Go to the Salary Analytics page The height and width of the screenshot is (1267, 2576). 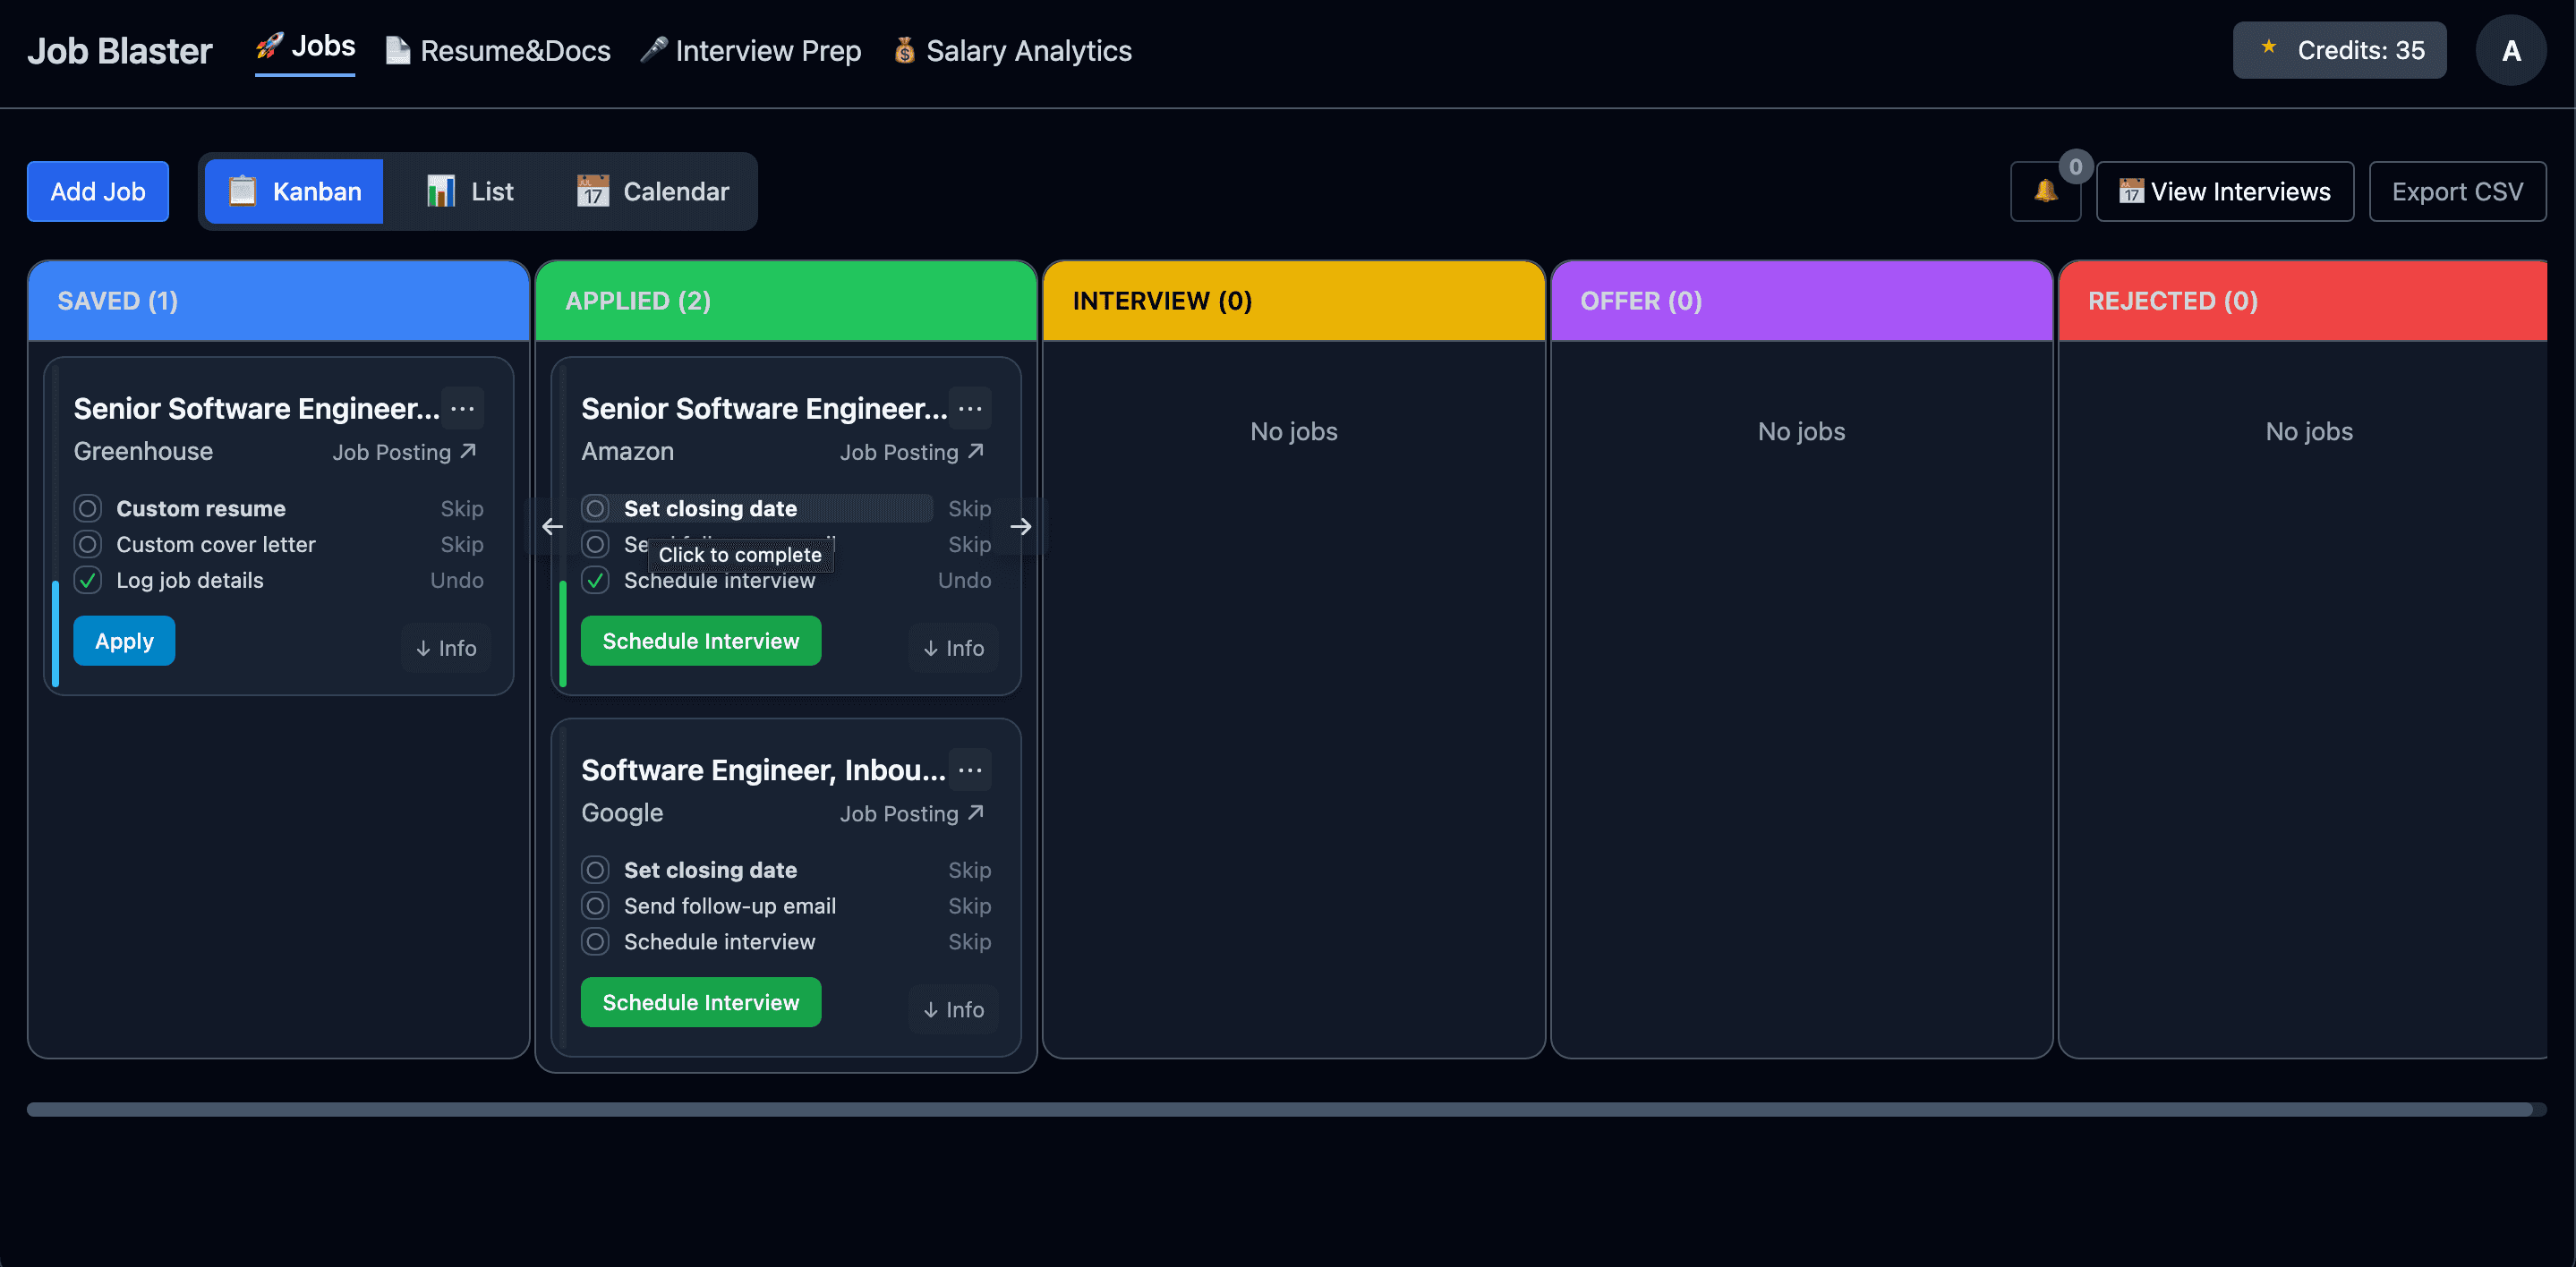(1012, 50)
